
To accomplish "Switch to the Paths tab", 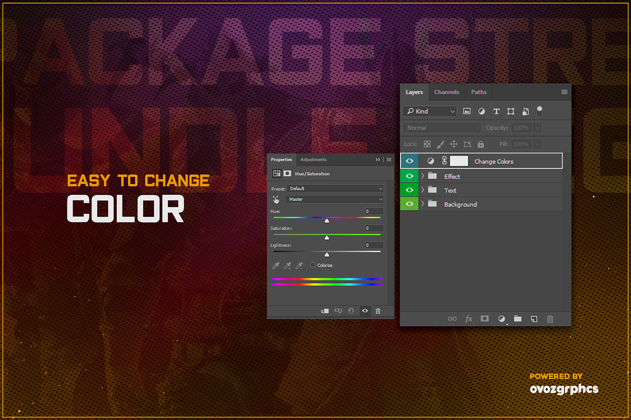I will [x=479, y=92].
